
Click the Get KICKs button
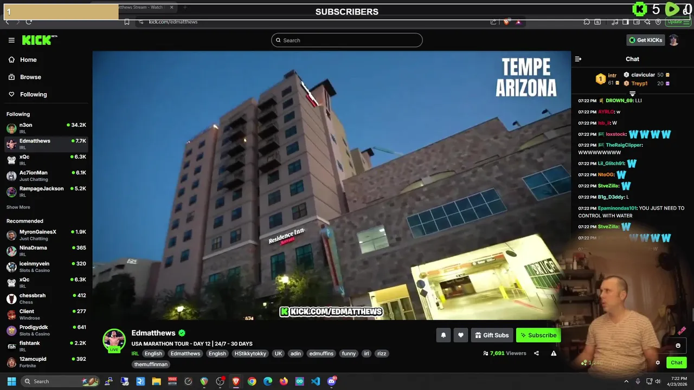pyautogui.click(x=645, y=40)
